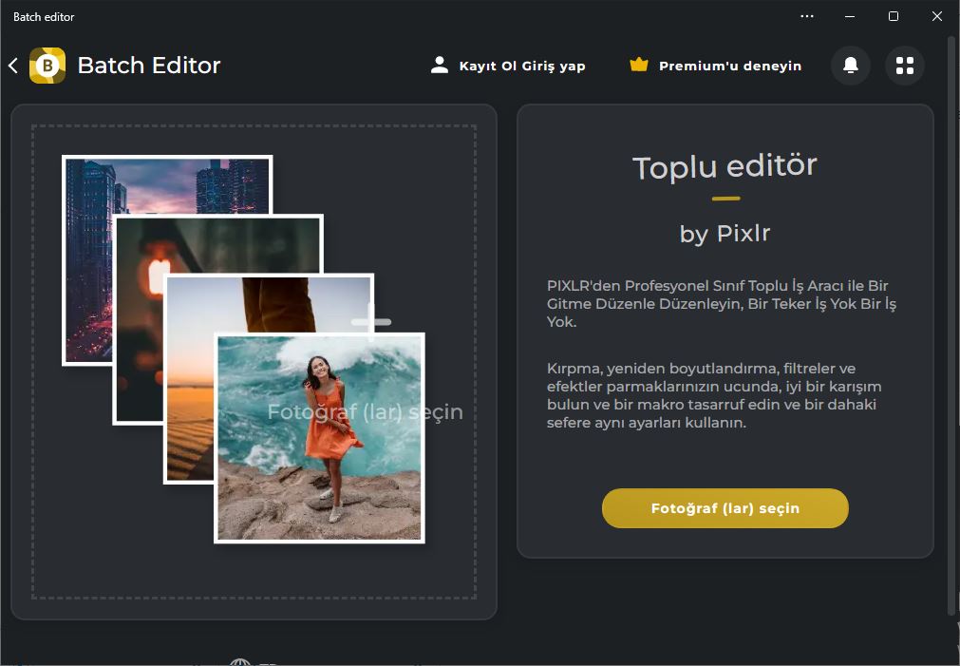Click the by Pixlr text

725,234
